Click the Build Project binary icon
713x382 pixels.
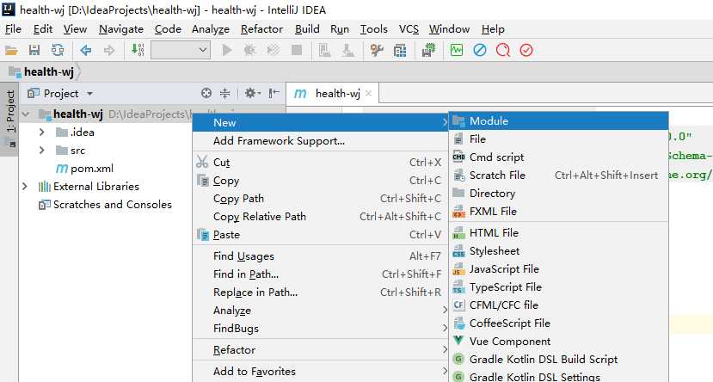[138, 50]
